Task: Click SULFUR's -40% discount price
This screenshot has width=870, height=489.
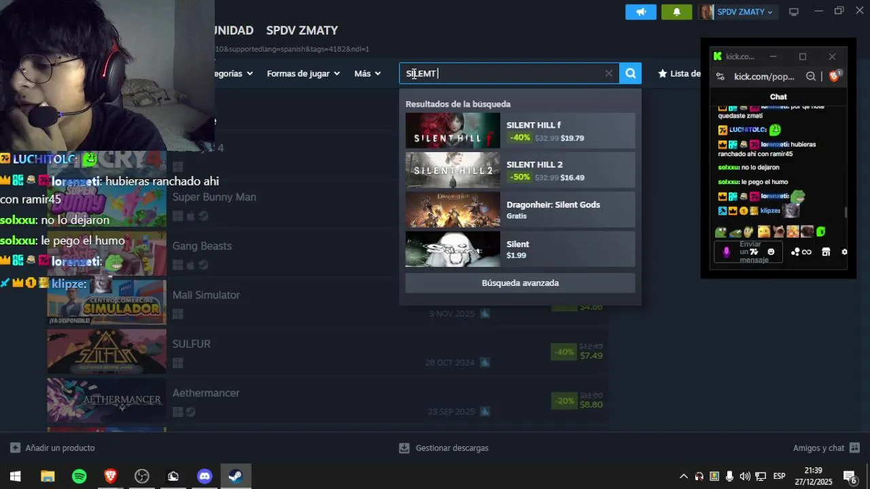Action: click(577, 351)
